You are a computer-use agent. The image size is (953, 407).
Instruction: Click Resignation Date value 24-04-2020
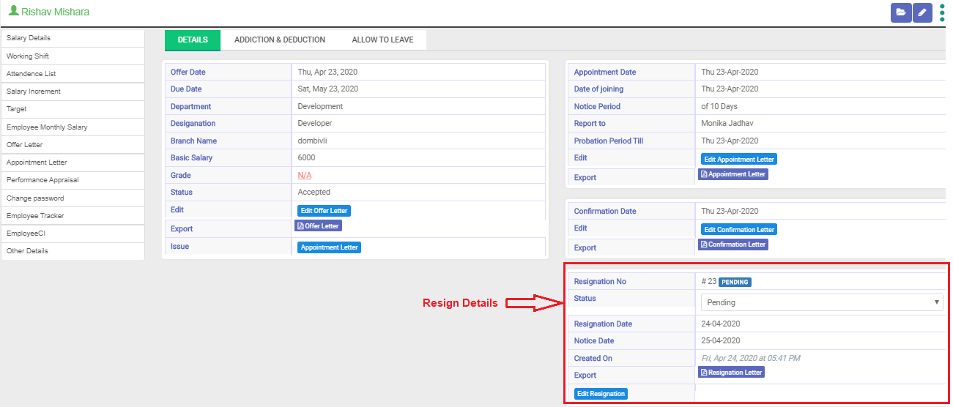tap(721, 324)
